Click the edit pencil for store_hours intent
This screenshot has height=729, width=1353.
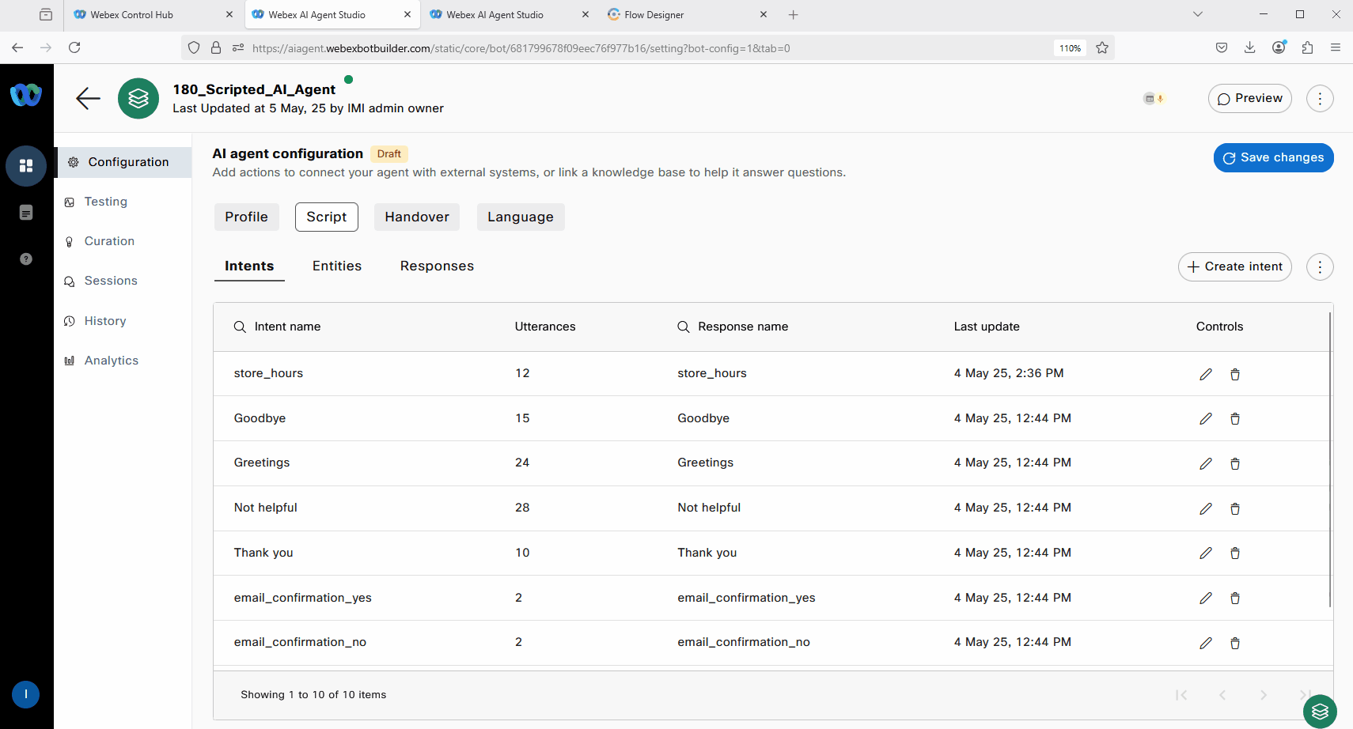pos(1205,374)
